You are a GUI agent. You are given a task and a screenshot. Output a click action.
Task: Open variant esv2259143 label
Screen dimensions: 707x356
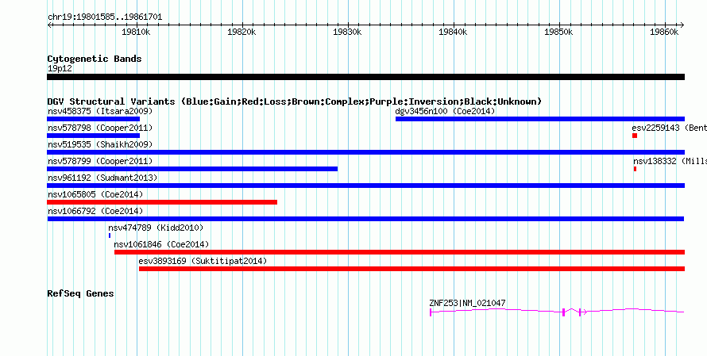pos(669,128)
